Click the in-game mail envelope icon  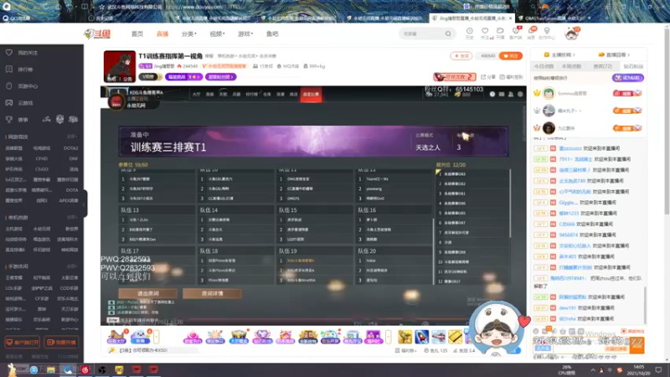coord(502,94)
